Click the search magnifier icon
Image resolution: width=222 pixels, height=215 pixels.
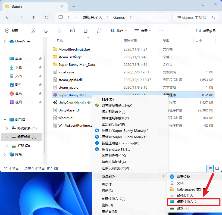[x=214, y=17]
